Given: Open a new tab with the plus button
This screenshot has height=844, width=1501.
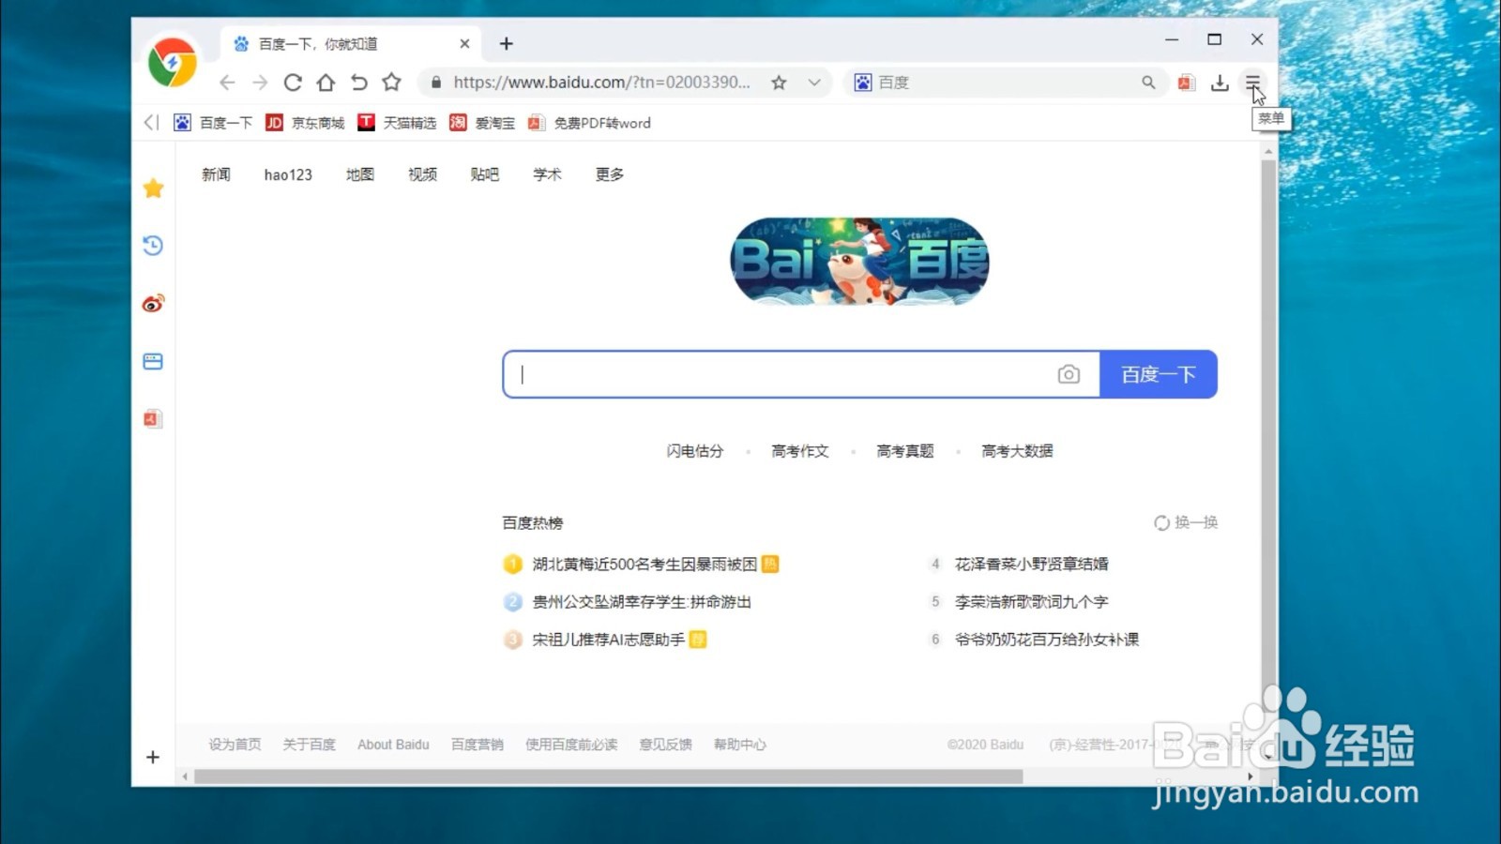Looking at the screenshot, I should (x=507, y=43).
